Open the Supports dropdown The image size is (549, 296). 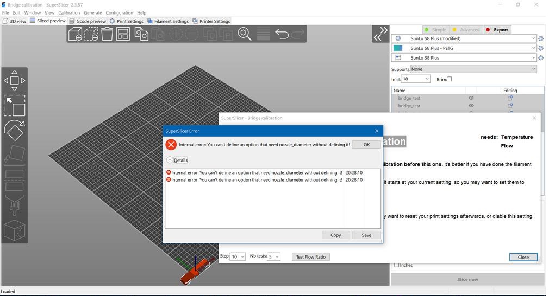coord(473,69)
